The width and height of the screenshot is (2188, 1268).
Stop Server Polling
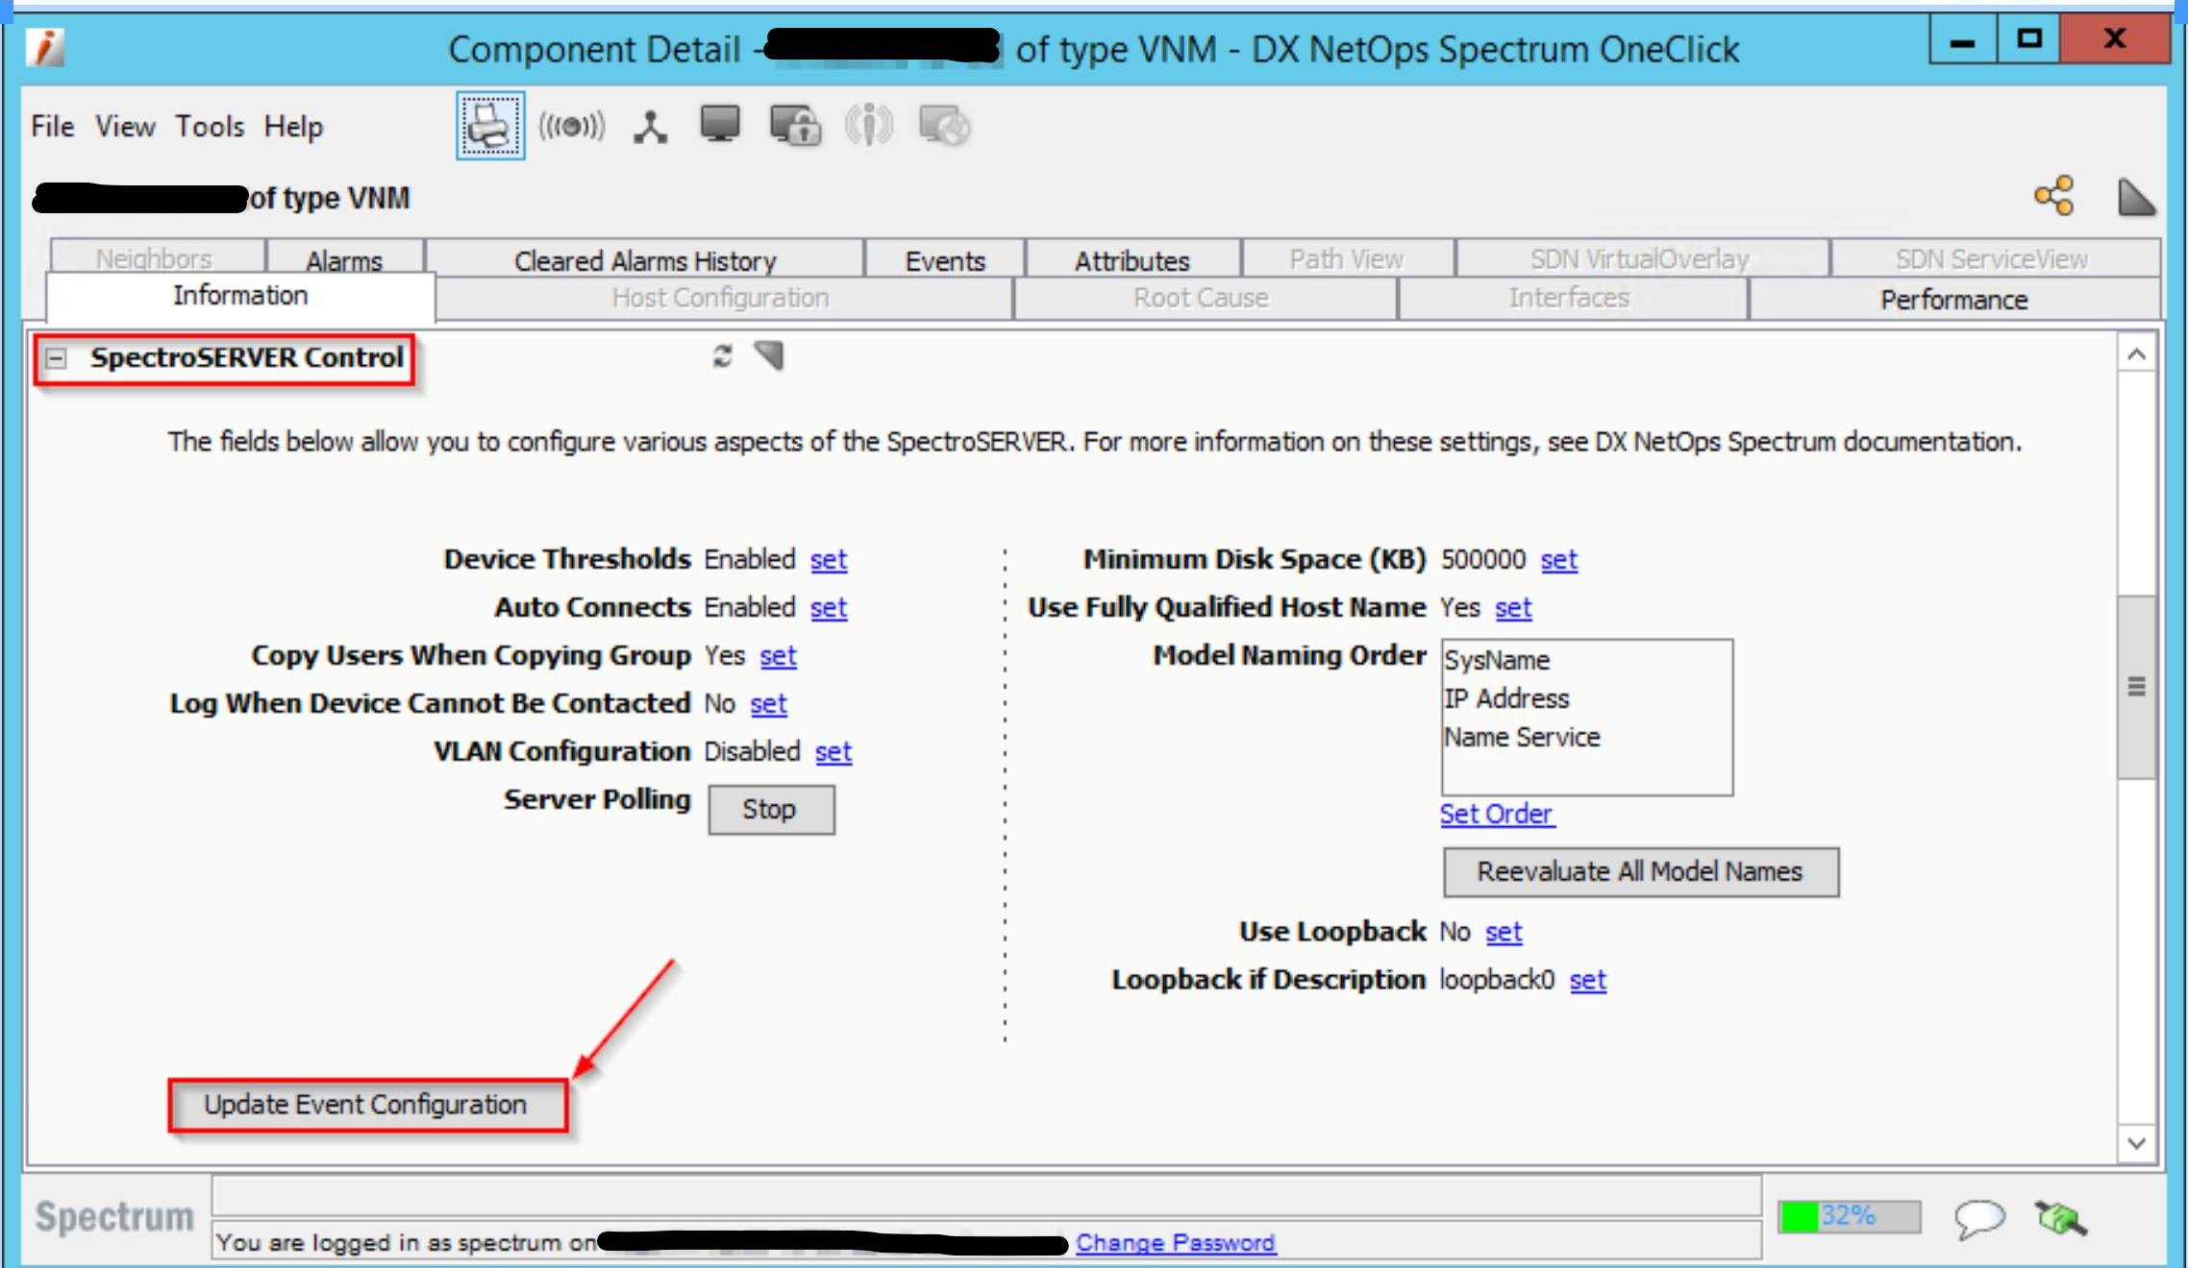tap(770, 810)
